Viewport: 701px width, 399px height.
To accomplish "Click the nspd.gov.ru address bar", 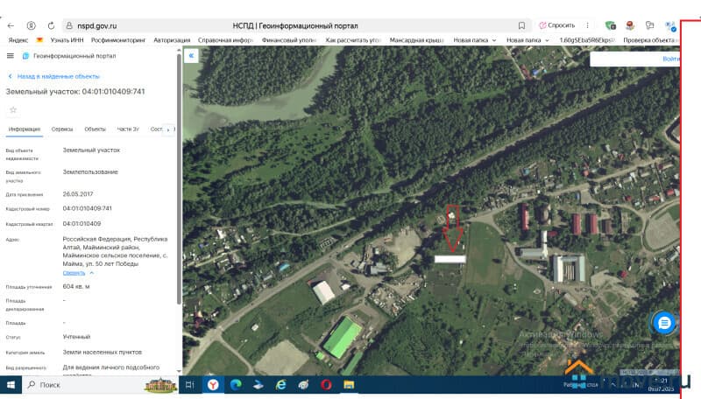I will click(295, 26).
